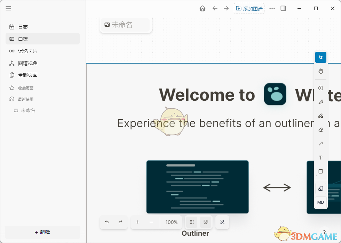This screenshot has height=243, width=341.
Task: Toggle the scissors cut option
Action: (x=222, y=222)
